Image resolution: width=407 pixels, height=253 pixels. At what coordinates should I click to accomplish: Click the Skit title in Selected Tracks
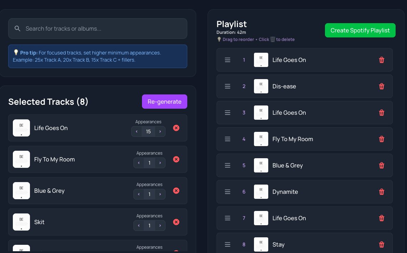click(x=39, y=222)
